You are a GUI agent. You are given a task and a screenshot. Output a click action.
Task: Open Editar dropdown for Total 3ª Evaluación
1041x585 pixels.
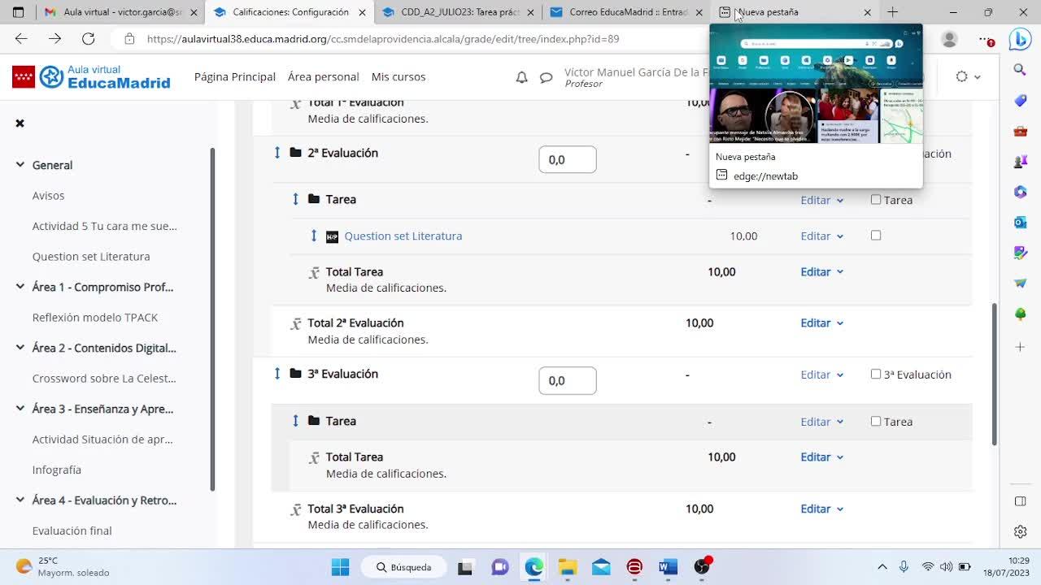[821, 509]
